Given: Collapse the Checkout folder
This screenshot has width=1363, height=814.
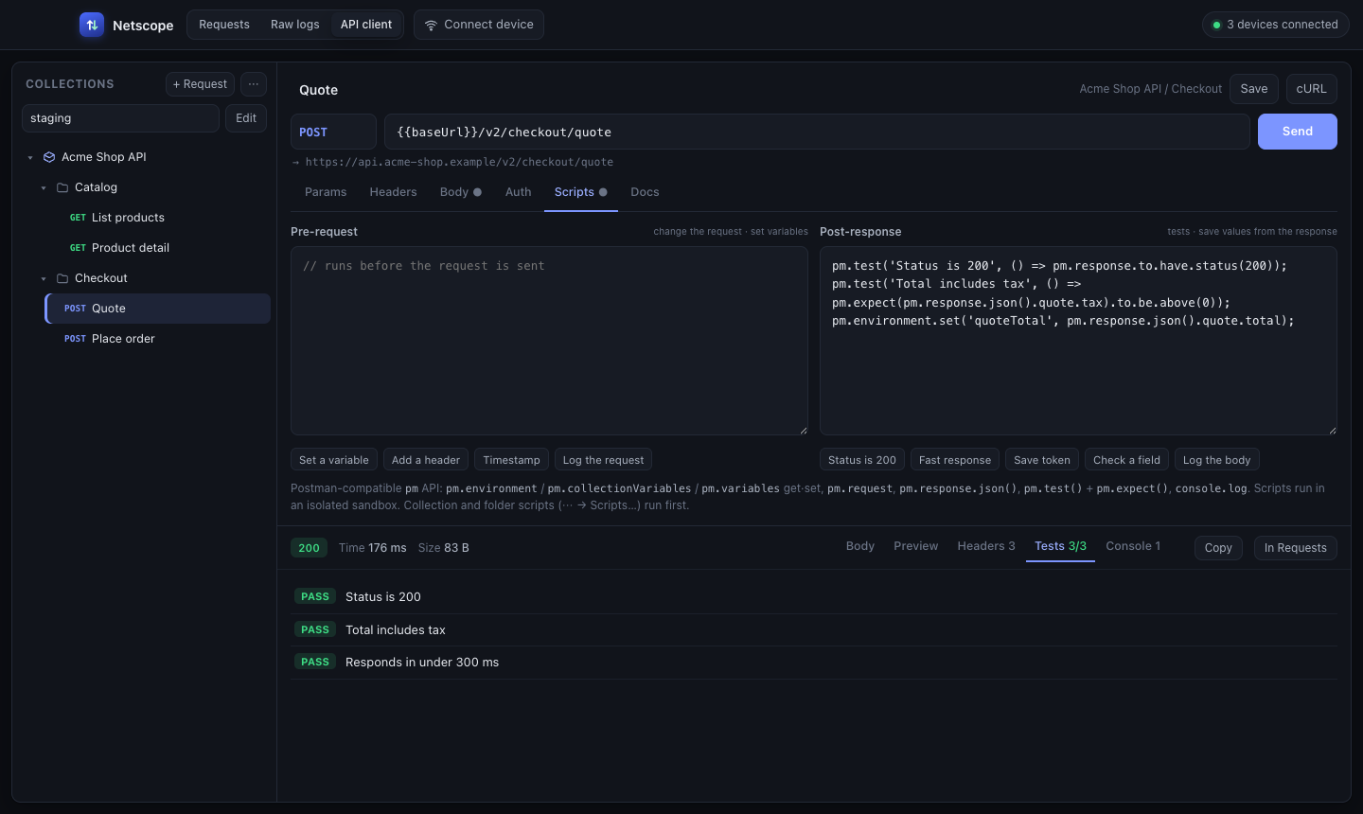Looking at the screenshot, I should click(44, 279).
